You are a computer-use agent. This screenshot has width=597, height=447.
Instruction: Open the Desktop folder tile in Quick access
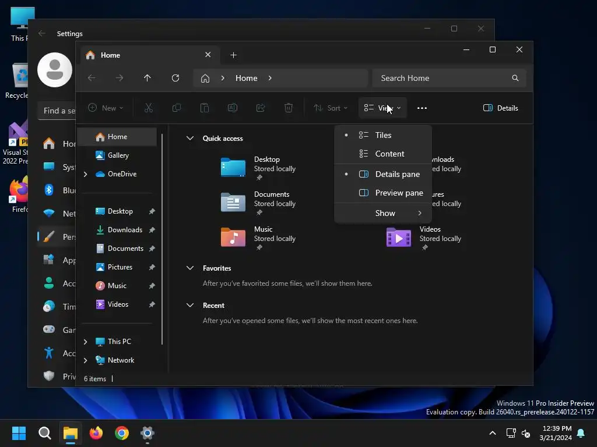(x=259, y=168)
